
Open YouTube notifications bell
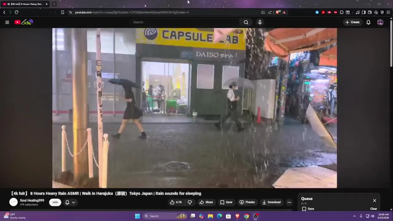coord(368,22)
